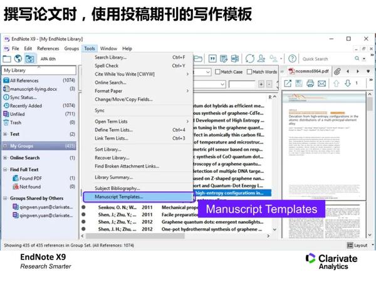Toggle read status dot for Graphene quantum dots 2012

83,221
